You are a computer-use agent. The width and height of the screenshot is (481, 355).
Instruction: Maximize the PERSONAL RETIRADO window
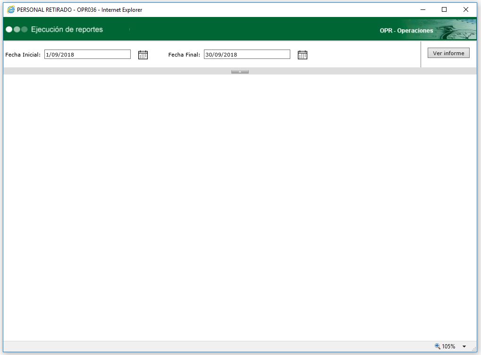point(444,9)
